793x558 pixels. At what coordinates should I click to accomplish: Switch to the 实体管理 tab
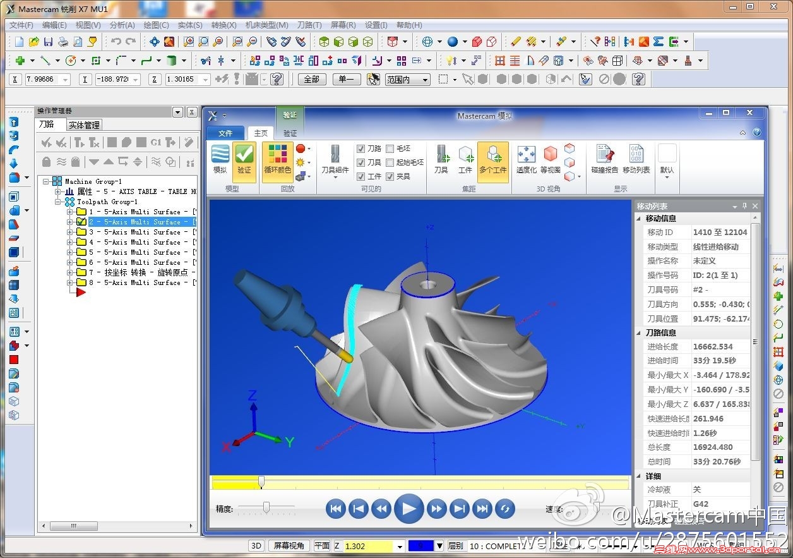click(x=84, y=125)
